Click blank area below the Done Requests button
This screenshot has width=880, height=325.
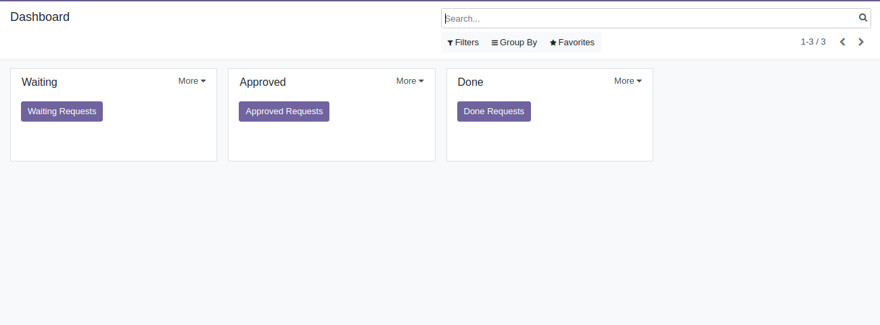coord(549,142)
